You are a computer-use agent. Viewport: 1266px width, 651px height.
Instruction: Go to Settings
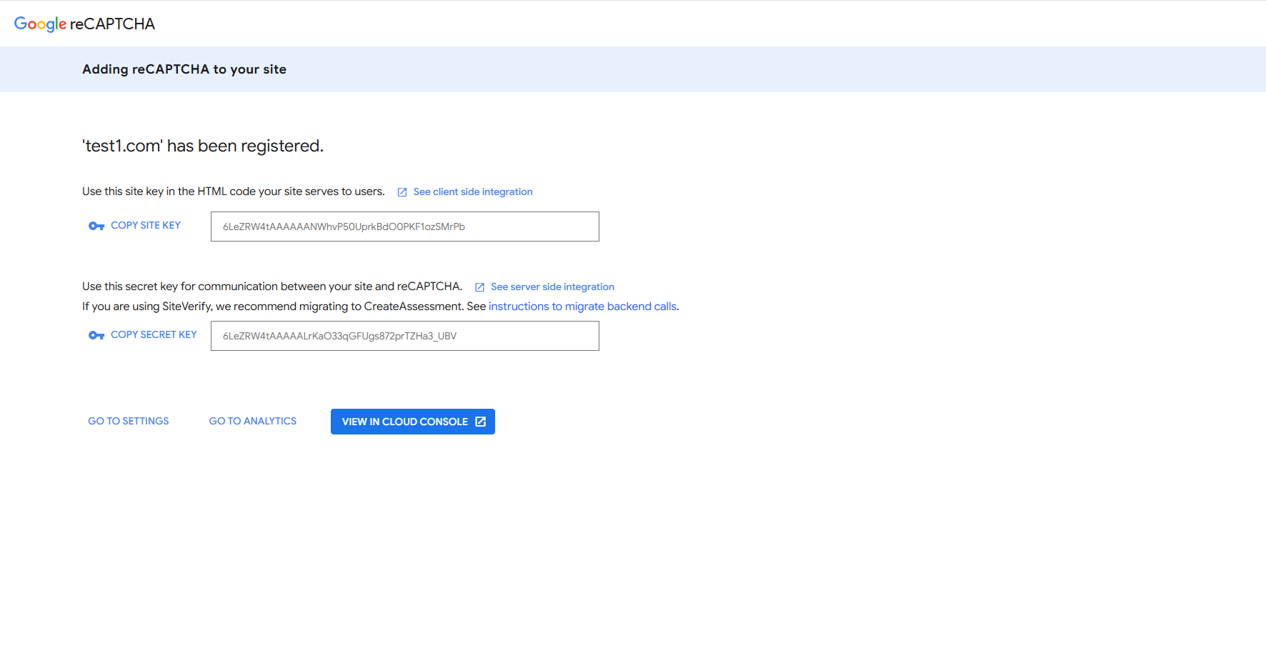click(129, 421)
